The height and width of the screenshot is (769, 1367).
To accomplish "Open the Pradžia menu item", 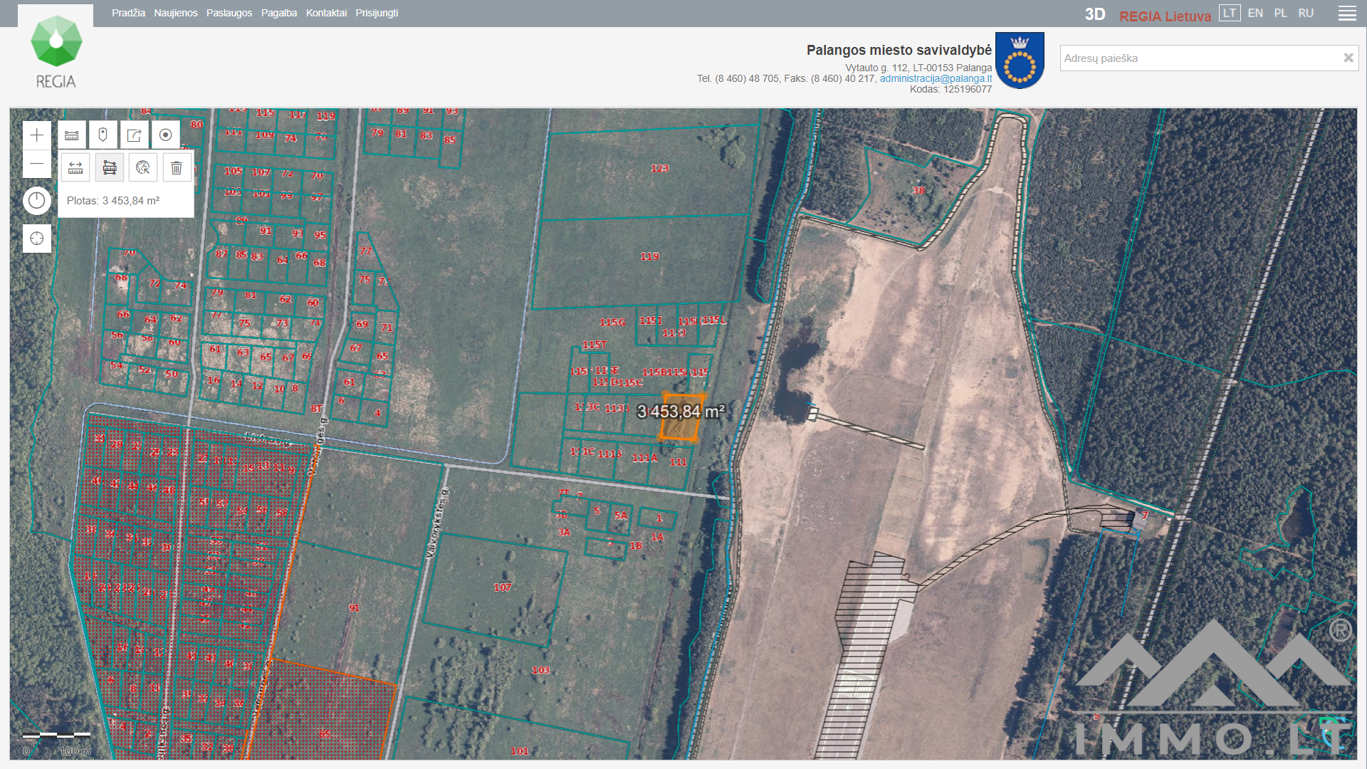I will 128,13.
